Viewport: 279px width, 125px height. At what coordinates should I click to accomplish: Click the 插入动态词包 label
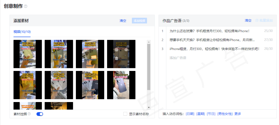[x=173, y=114]
